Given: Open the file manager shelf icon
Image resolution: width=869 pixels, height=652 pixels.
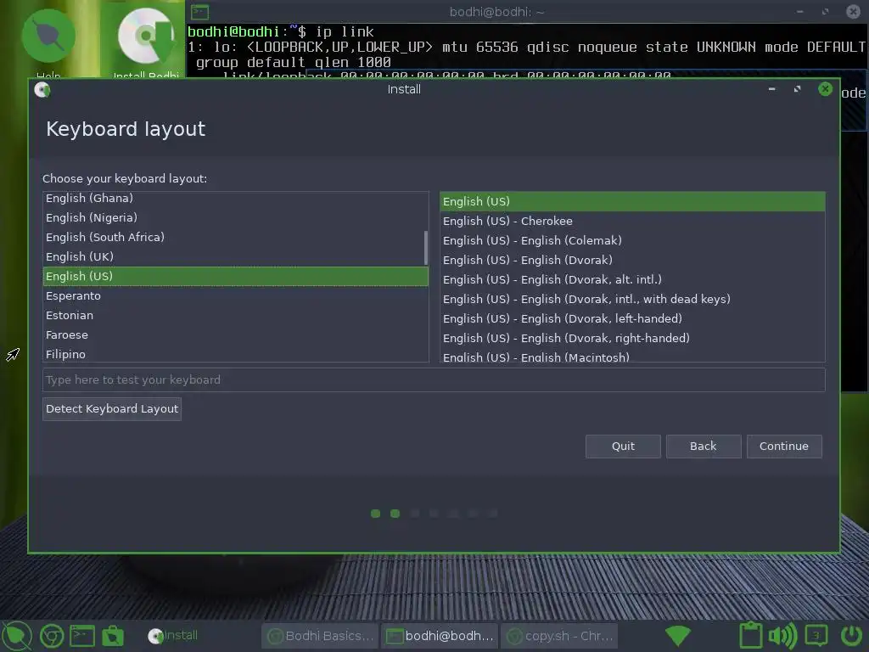Looking at the screenshot, I should (113, 636).
